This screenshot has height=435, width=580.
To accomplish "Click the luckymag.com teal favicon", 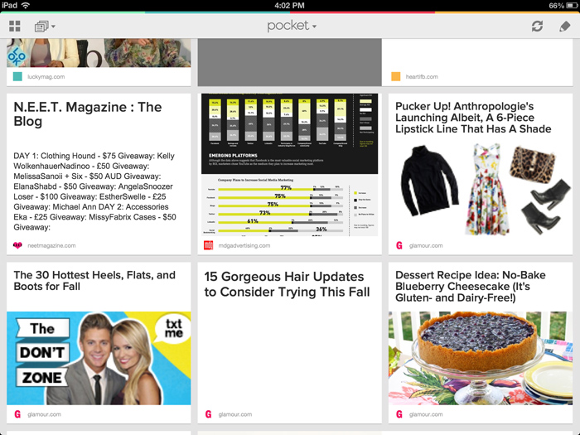I will [17, 77].
